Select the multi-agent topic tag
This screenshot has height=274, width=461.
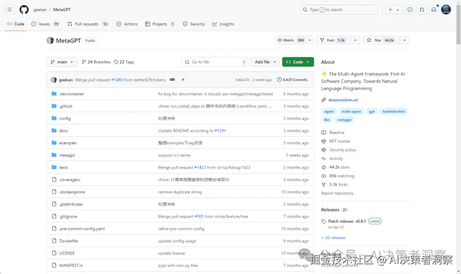coord(351,112)
